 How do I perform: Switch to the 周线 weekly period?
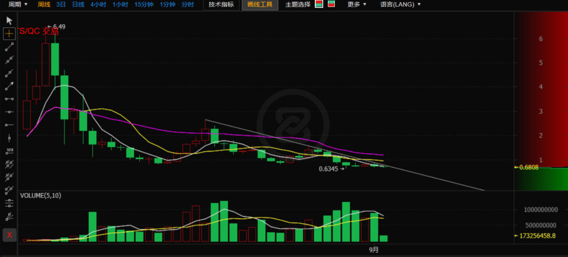pyautogui.click(x=44, y=5)
